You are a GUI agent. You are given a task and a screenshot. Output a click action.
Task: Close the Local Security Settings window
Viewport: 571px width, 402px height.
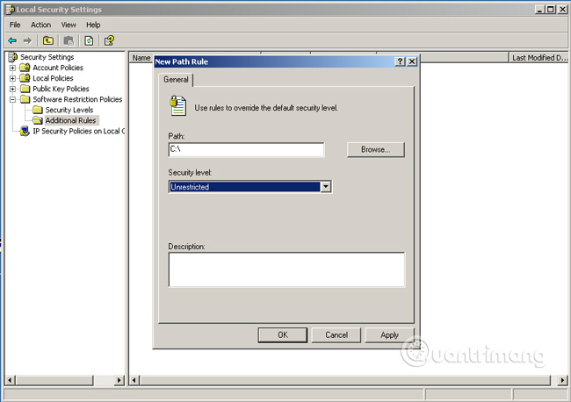click(x=562, y=10)
